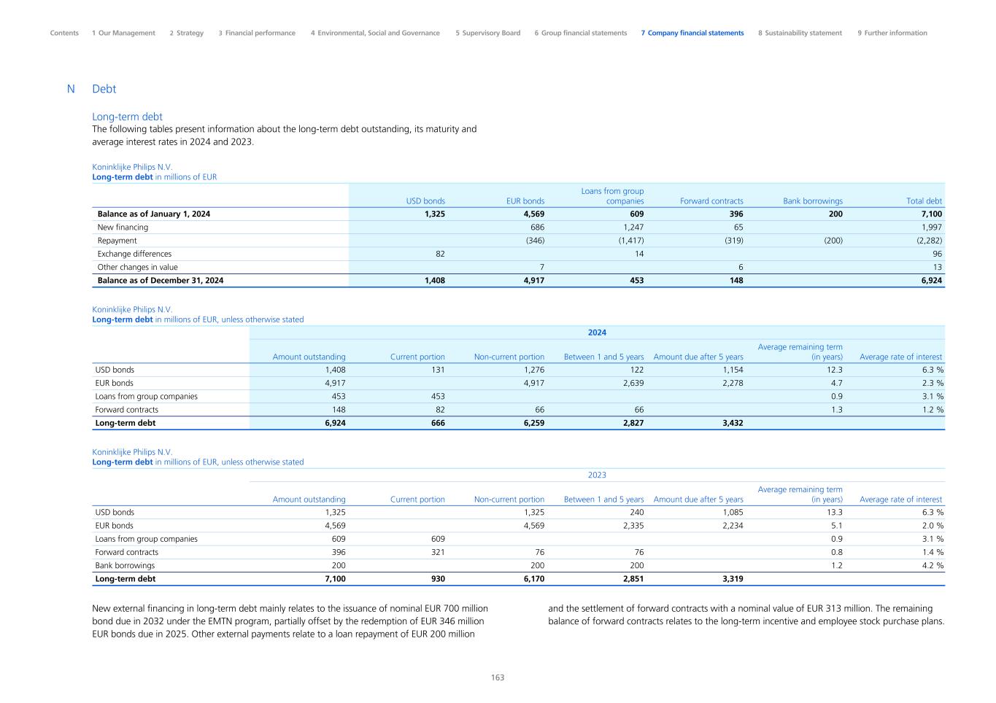
Task: Click the 2023 EUR bonds value 2,335
Action: tap(633, 525)
